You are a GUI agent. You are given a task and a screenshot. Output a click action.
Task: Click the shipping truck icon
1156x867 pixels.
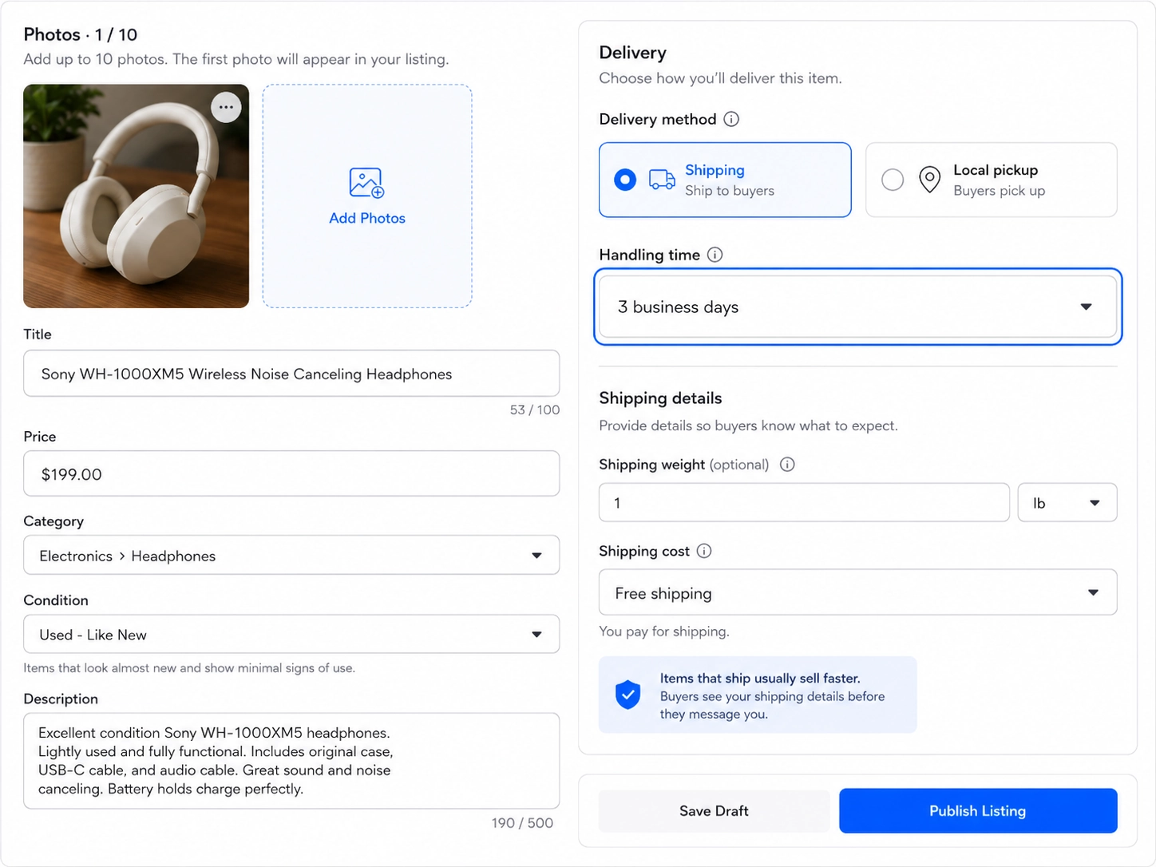tap(662, 180)
